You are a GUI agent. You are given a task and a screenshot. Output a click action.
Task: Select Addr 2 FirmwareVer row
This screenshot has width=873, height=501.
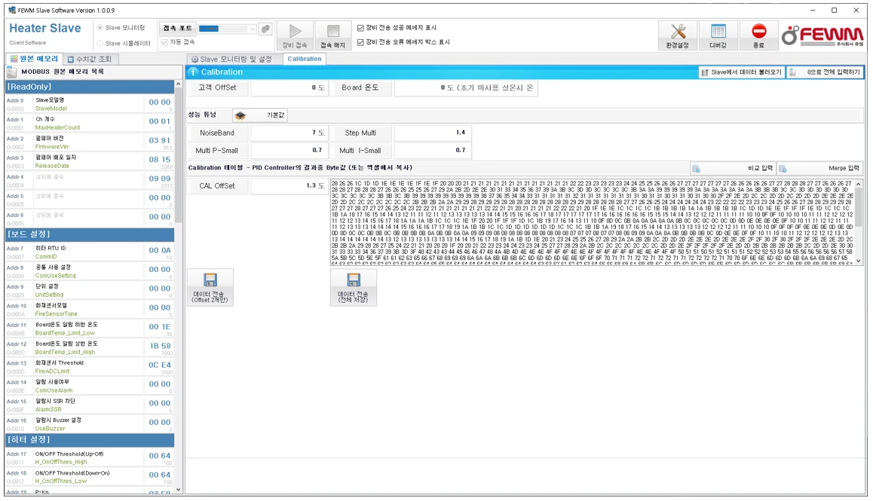coord(90,142)
